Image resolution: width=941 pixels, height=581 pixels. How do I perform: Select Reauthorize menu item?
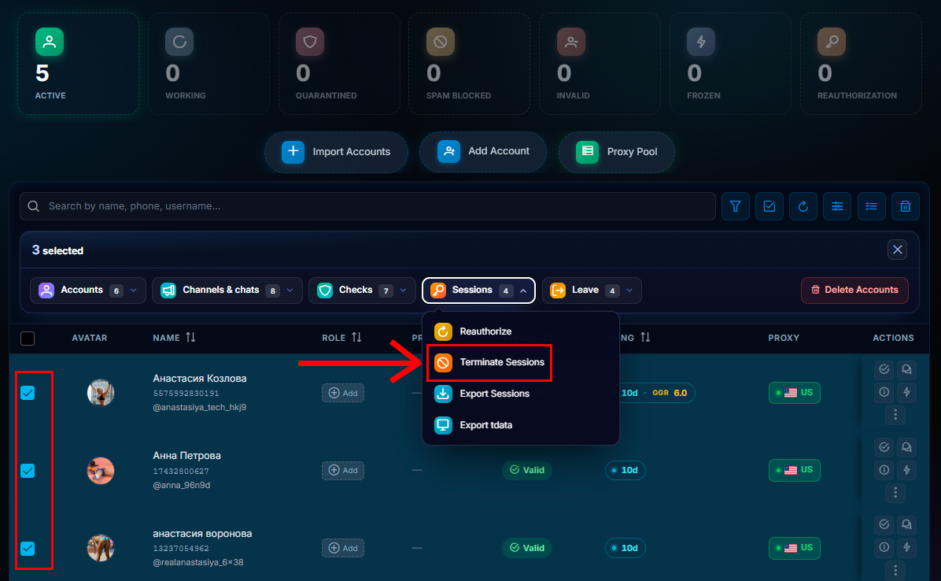(520, 331)
